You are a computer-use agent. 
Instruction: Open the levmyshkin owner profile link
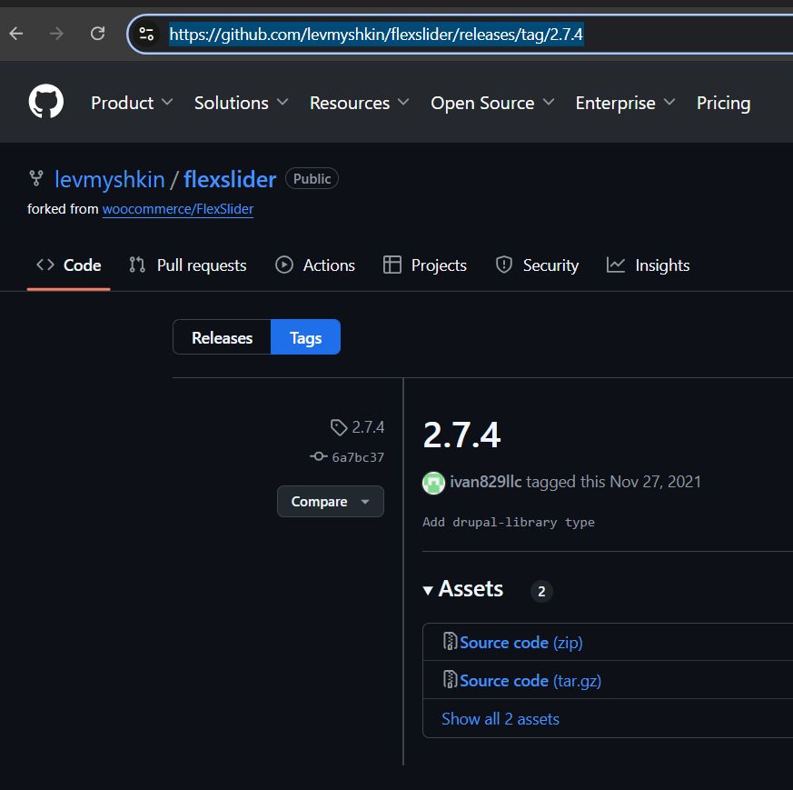click(x=110, y=179)
